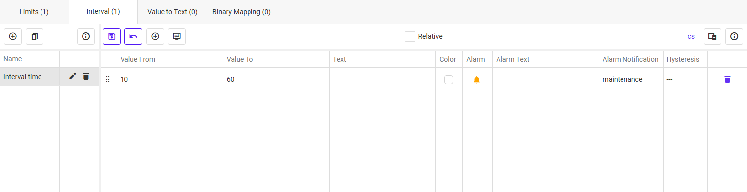The height and width of the screenshot is (192, 747).
Task: Click the duplicate copy icon
Action: coord(35,36)
